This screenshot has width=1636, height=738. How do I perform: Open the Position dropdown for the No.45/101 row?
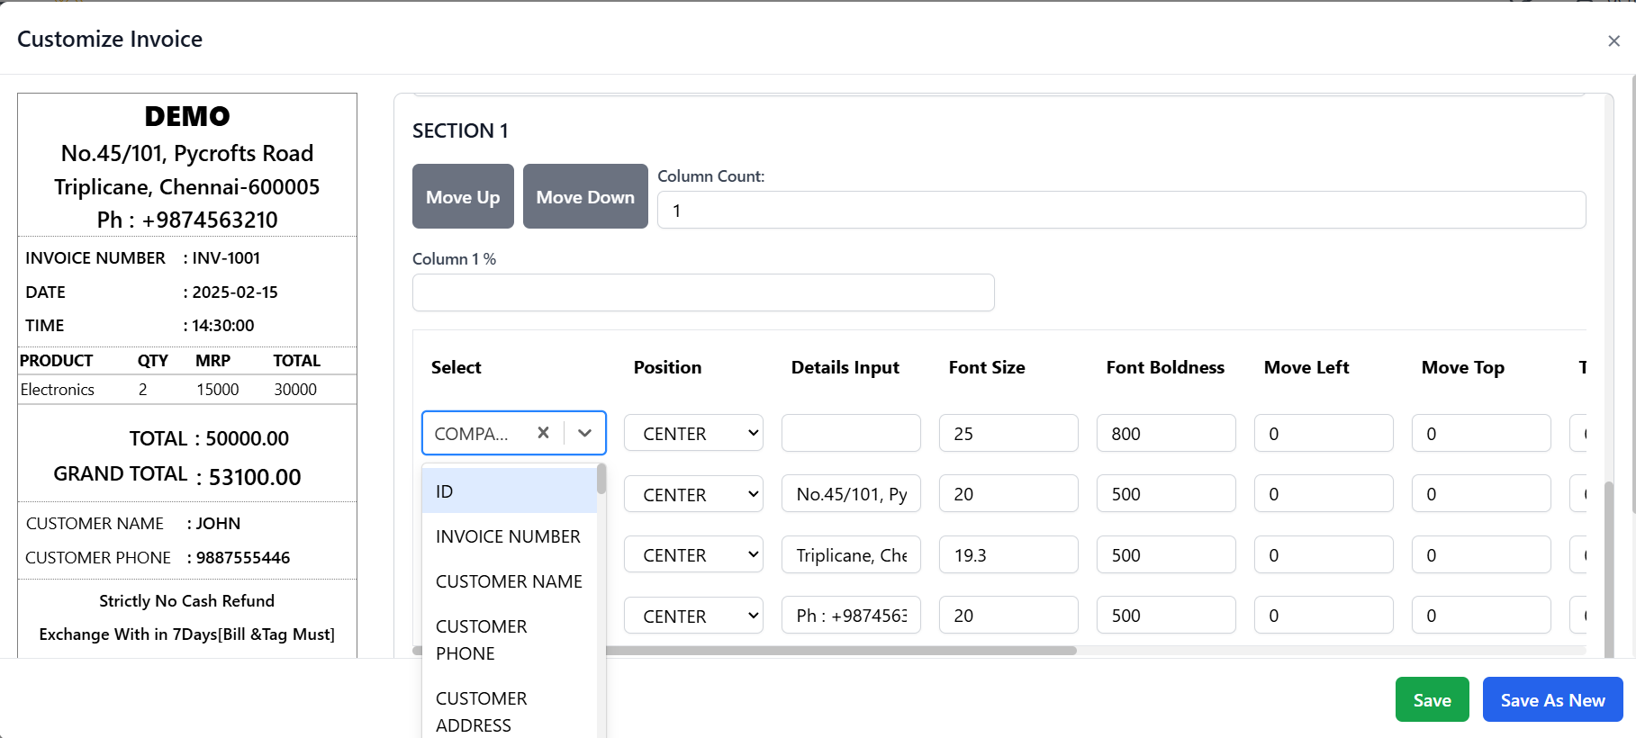pyautogui.click(x=693, y=494)
